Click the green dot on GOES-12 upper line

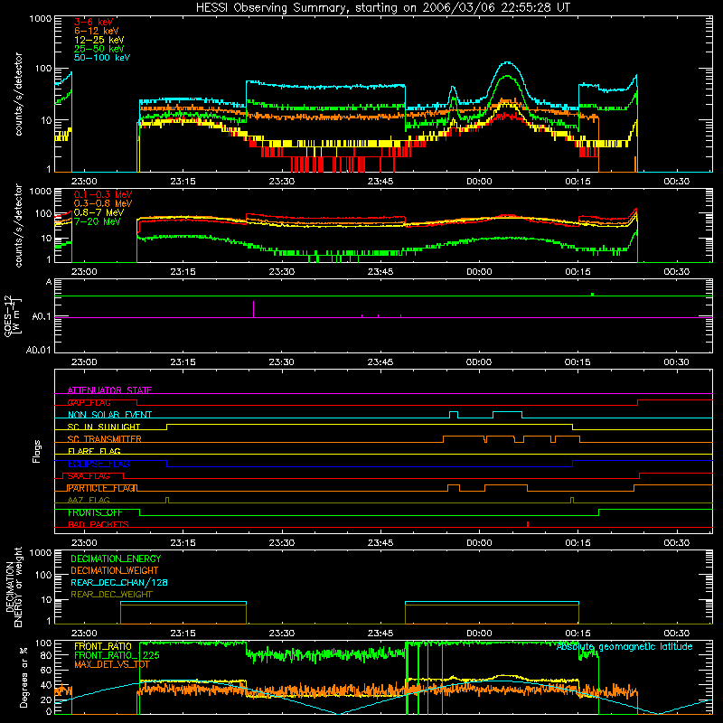tap(592, 295)
